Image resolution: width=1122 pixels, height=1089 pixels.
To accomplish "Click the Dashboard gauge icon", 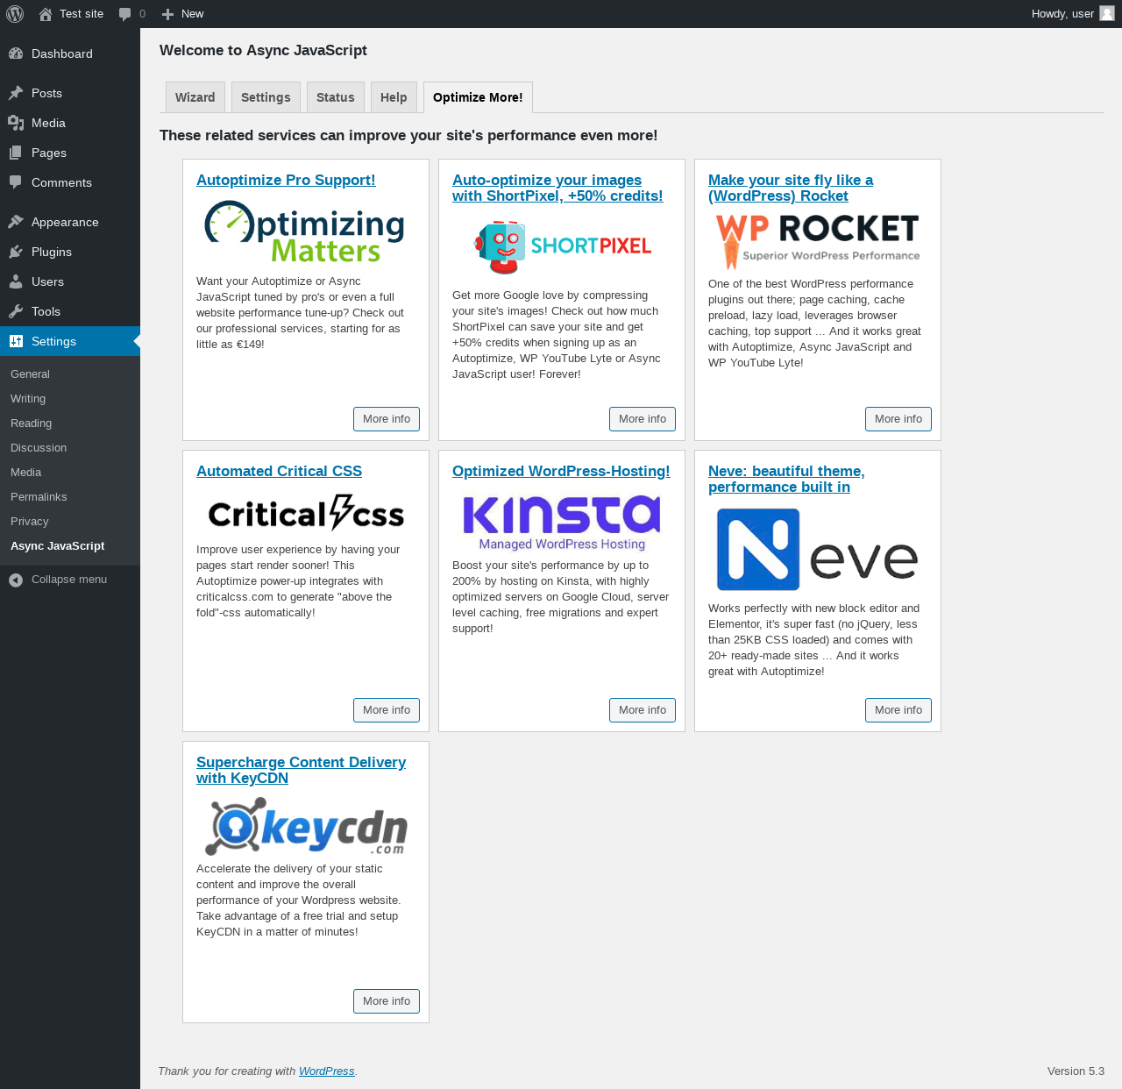I will click(16, 53).
